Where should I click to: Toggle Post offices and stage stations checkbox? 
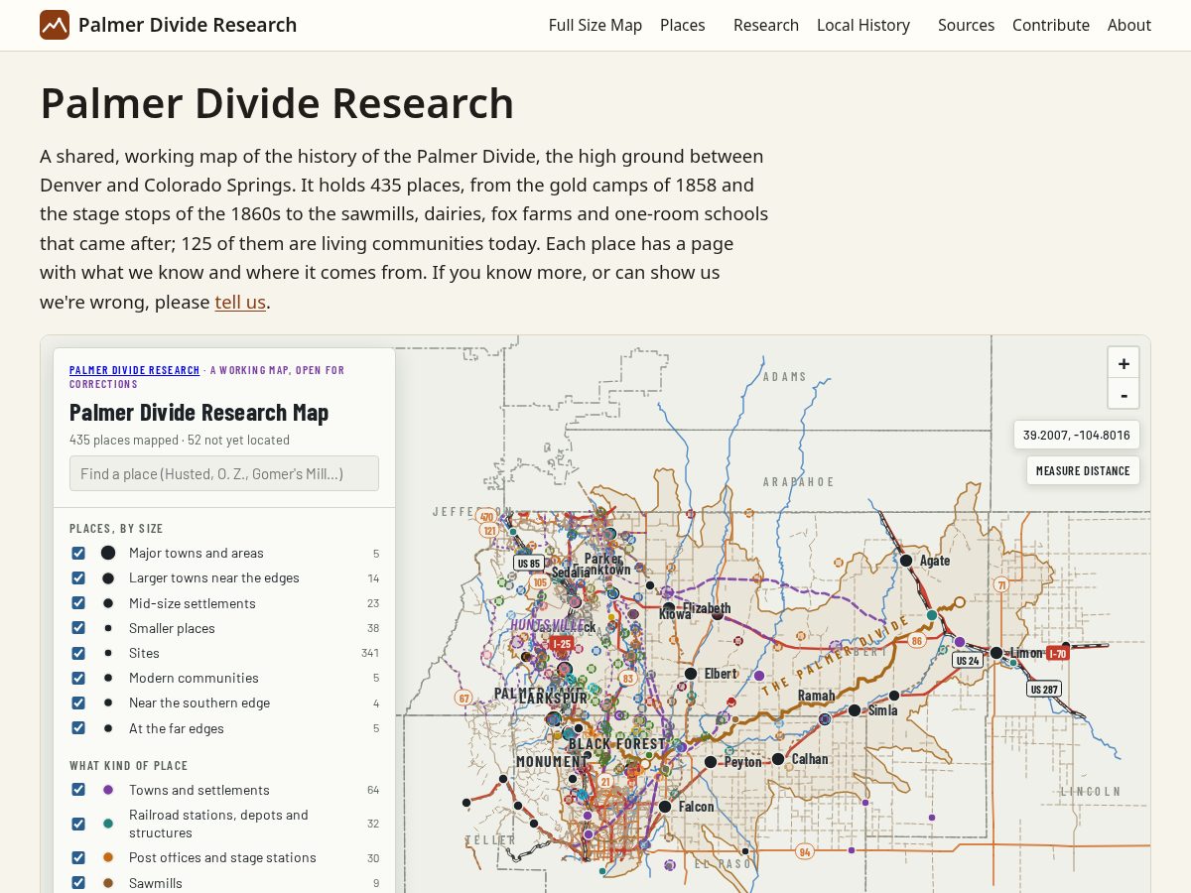[78, 857]
